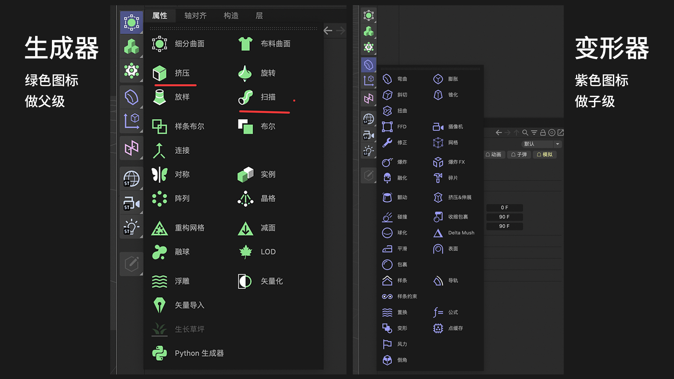Click the back navigation arrow
Viewport: 674px width, 379px height.
pos(499,133)
